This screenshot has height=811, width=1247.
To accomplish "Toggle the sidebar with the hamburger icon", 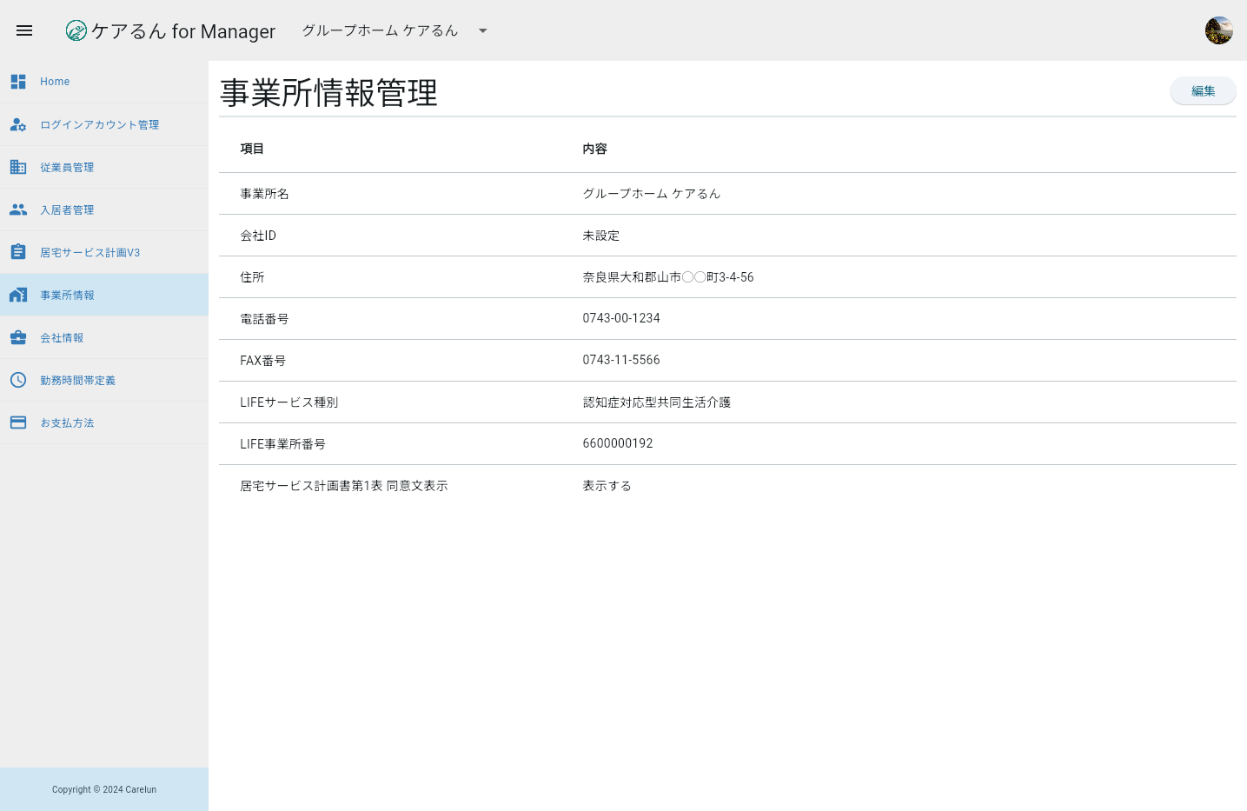I will click(x=23, y=30).
